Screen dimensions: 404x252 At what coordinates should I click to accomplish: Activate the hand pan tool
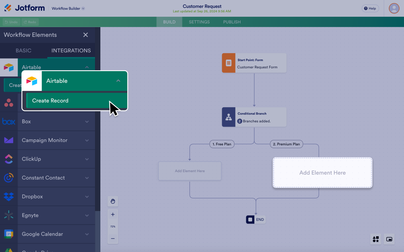point(113,201)
